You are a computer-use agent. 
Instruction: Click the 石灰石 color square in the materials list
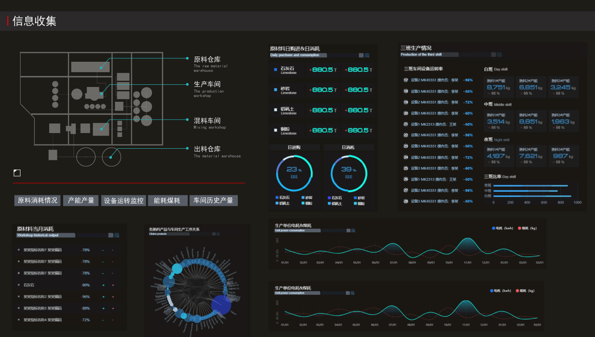point(276,70)
